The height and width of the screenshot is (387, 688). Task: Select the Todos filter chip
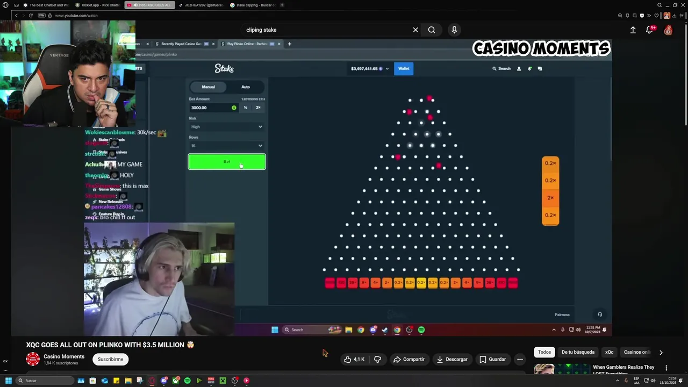(x=544, y=352)
